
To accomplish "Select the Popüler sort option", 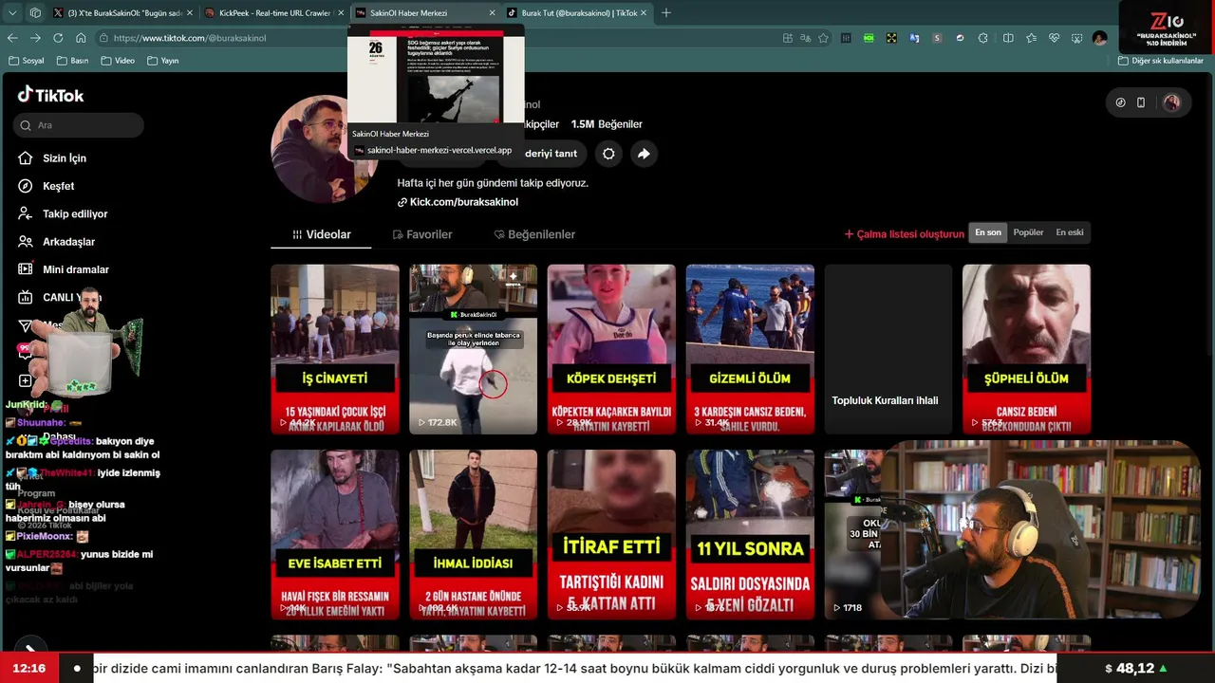I will click(x=1028, y=232).
